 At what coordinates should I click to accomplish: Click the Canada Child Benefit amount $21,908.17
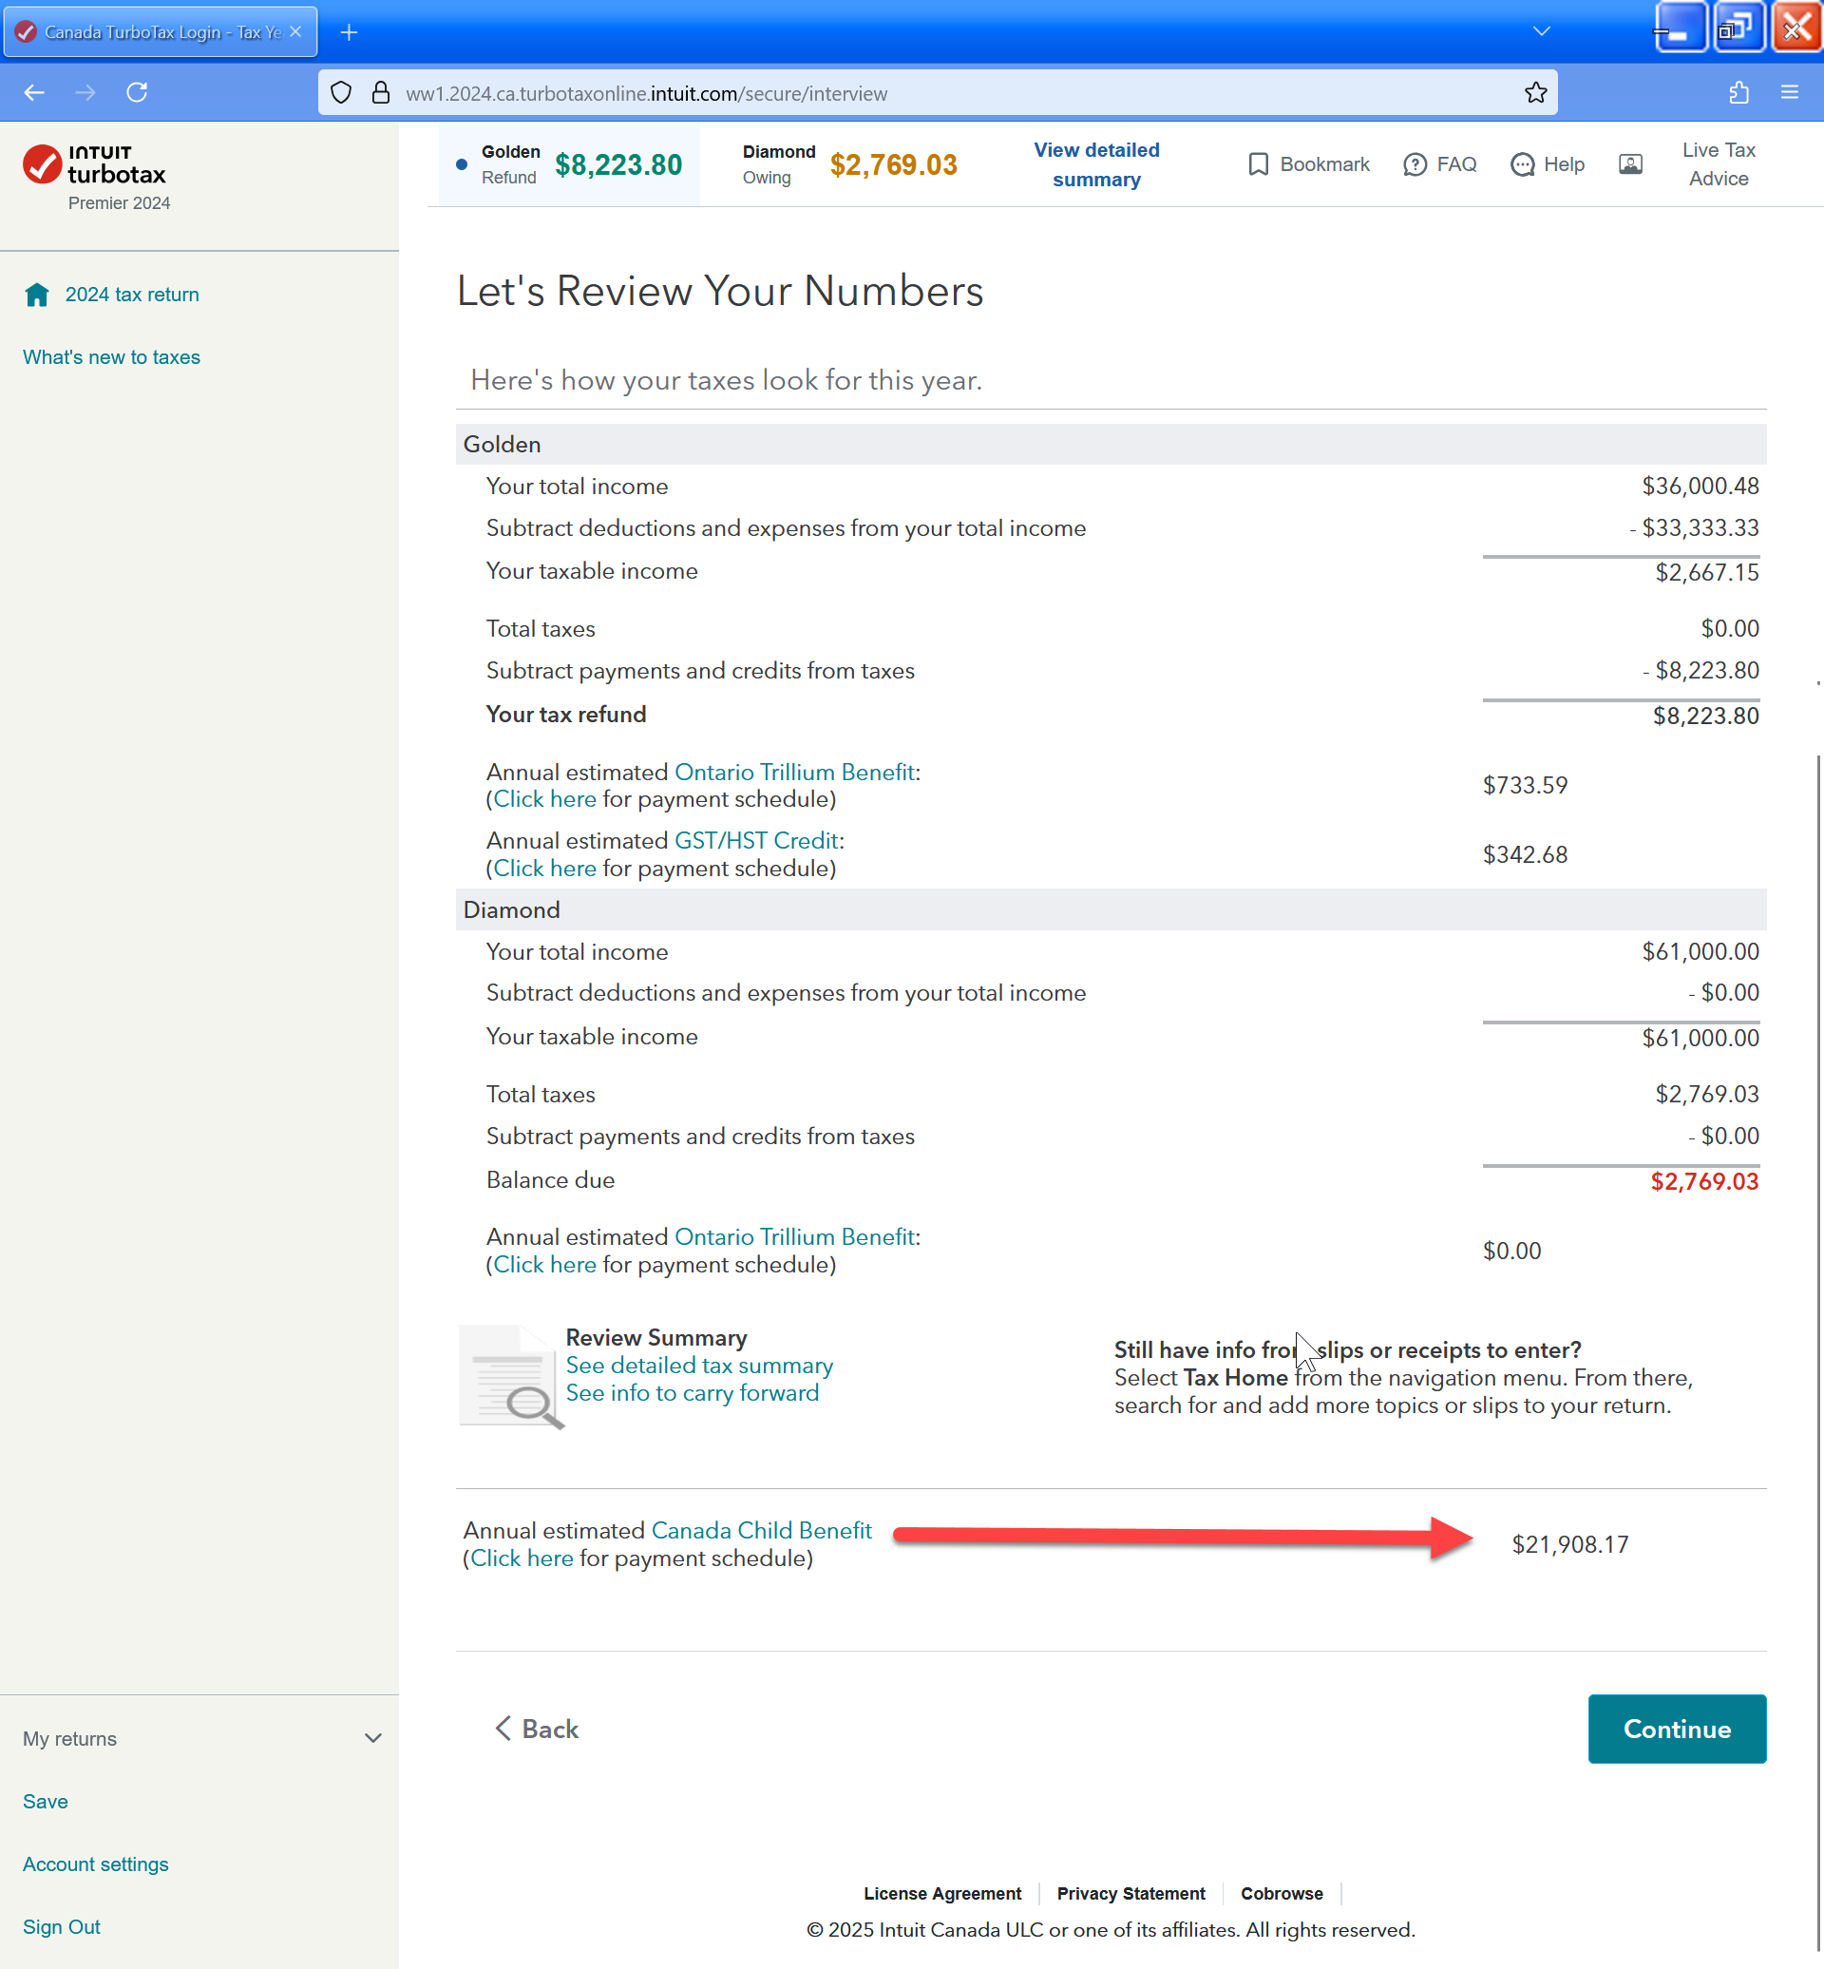click(x=1570, y=1544)
